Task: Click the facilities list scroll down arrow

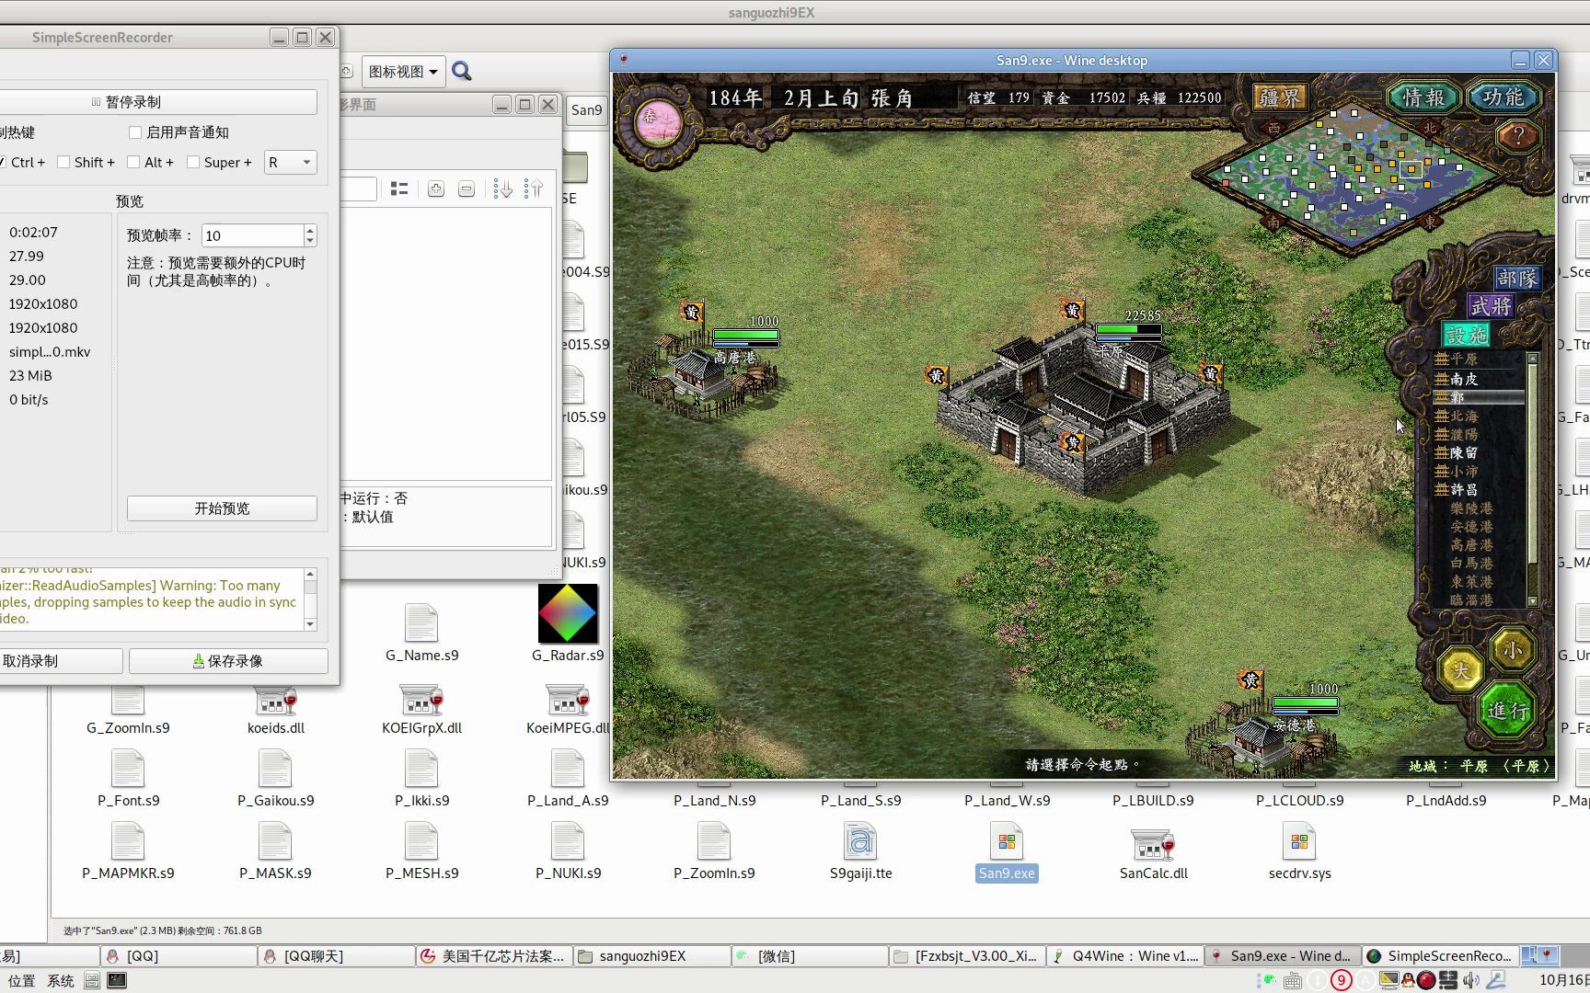Action: coord(1533,600)
